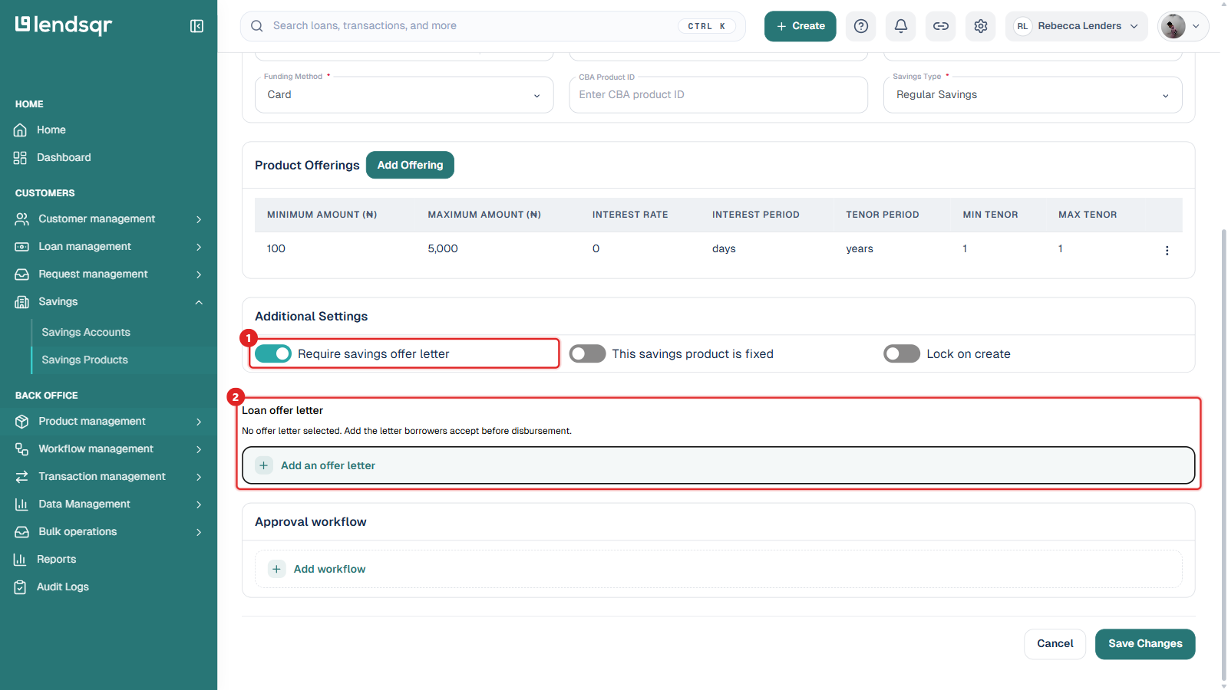Click the Reports chart icon

tap(21, 559)
